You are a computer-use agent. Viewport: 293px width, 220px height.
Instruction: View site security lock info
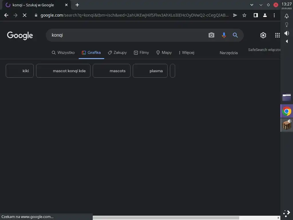[x=36, y=15]
